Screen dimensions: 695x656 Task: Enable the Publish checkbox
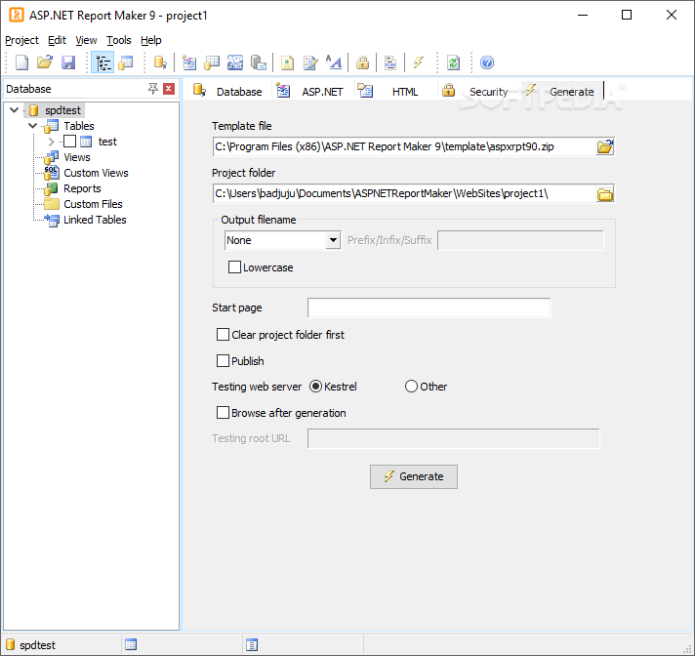[223, 361]
